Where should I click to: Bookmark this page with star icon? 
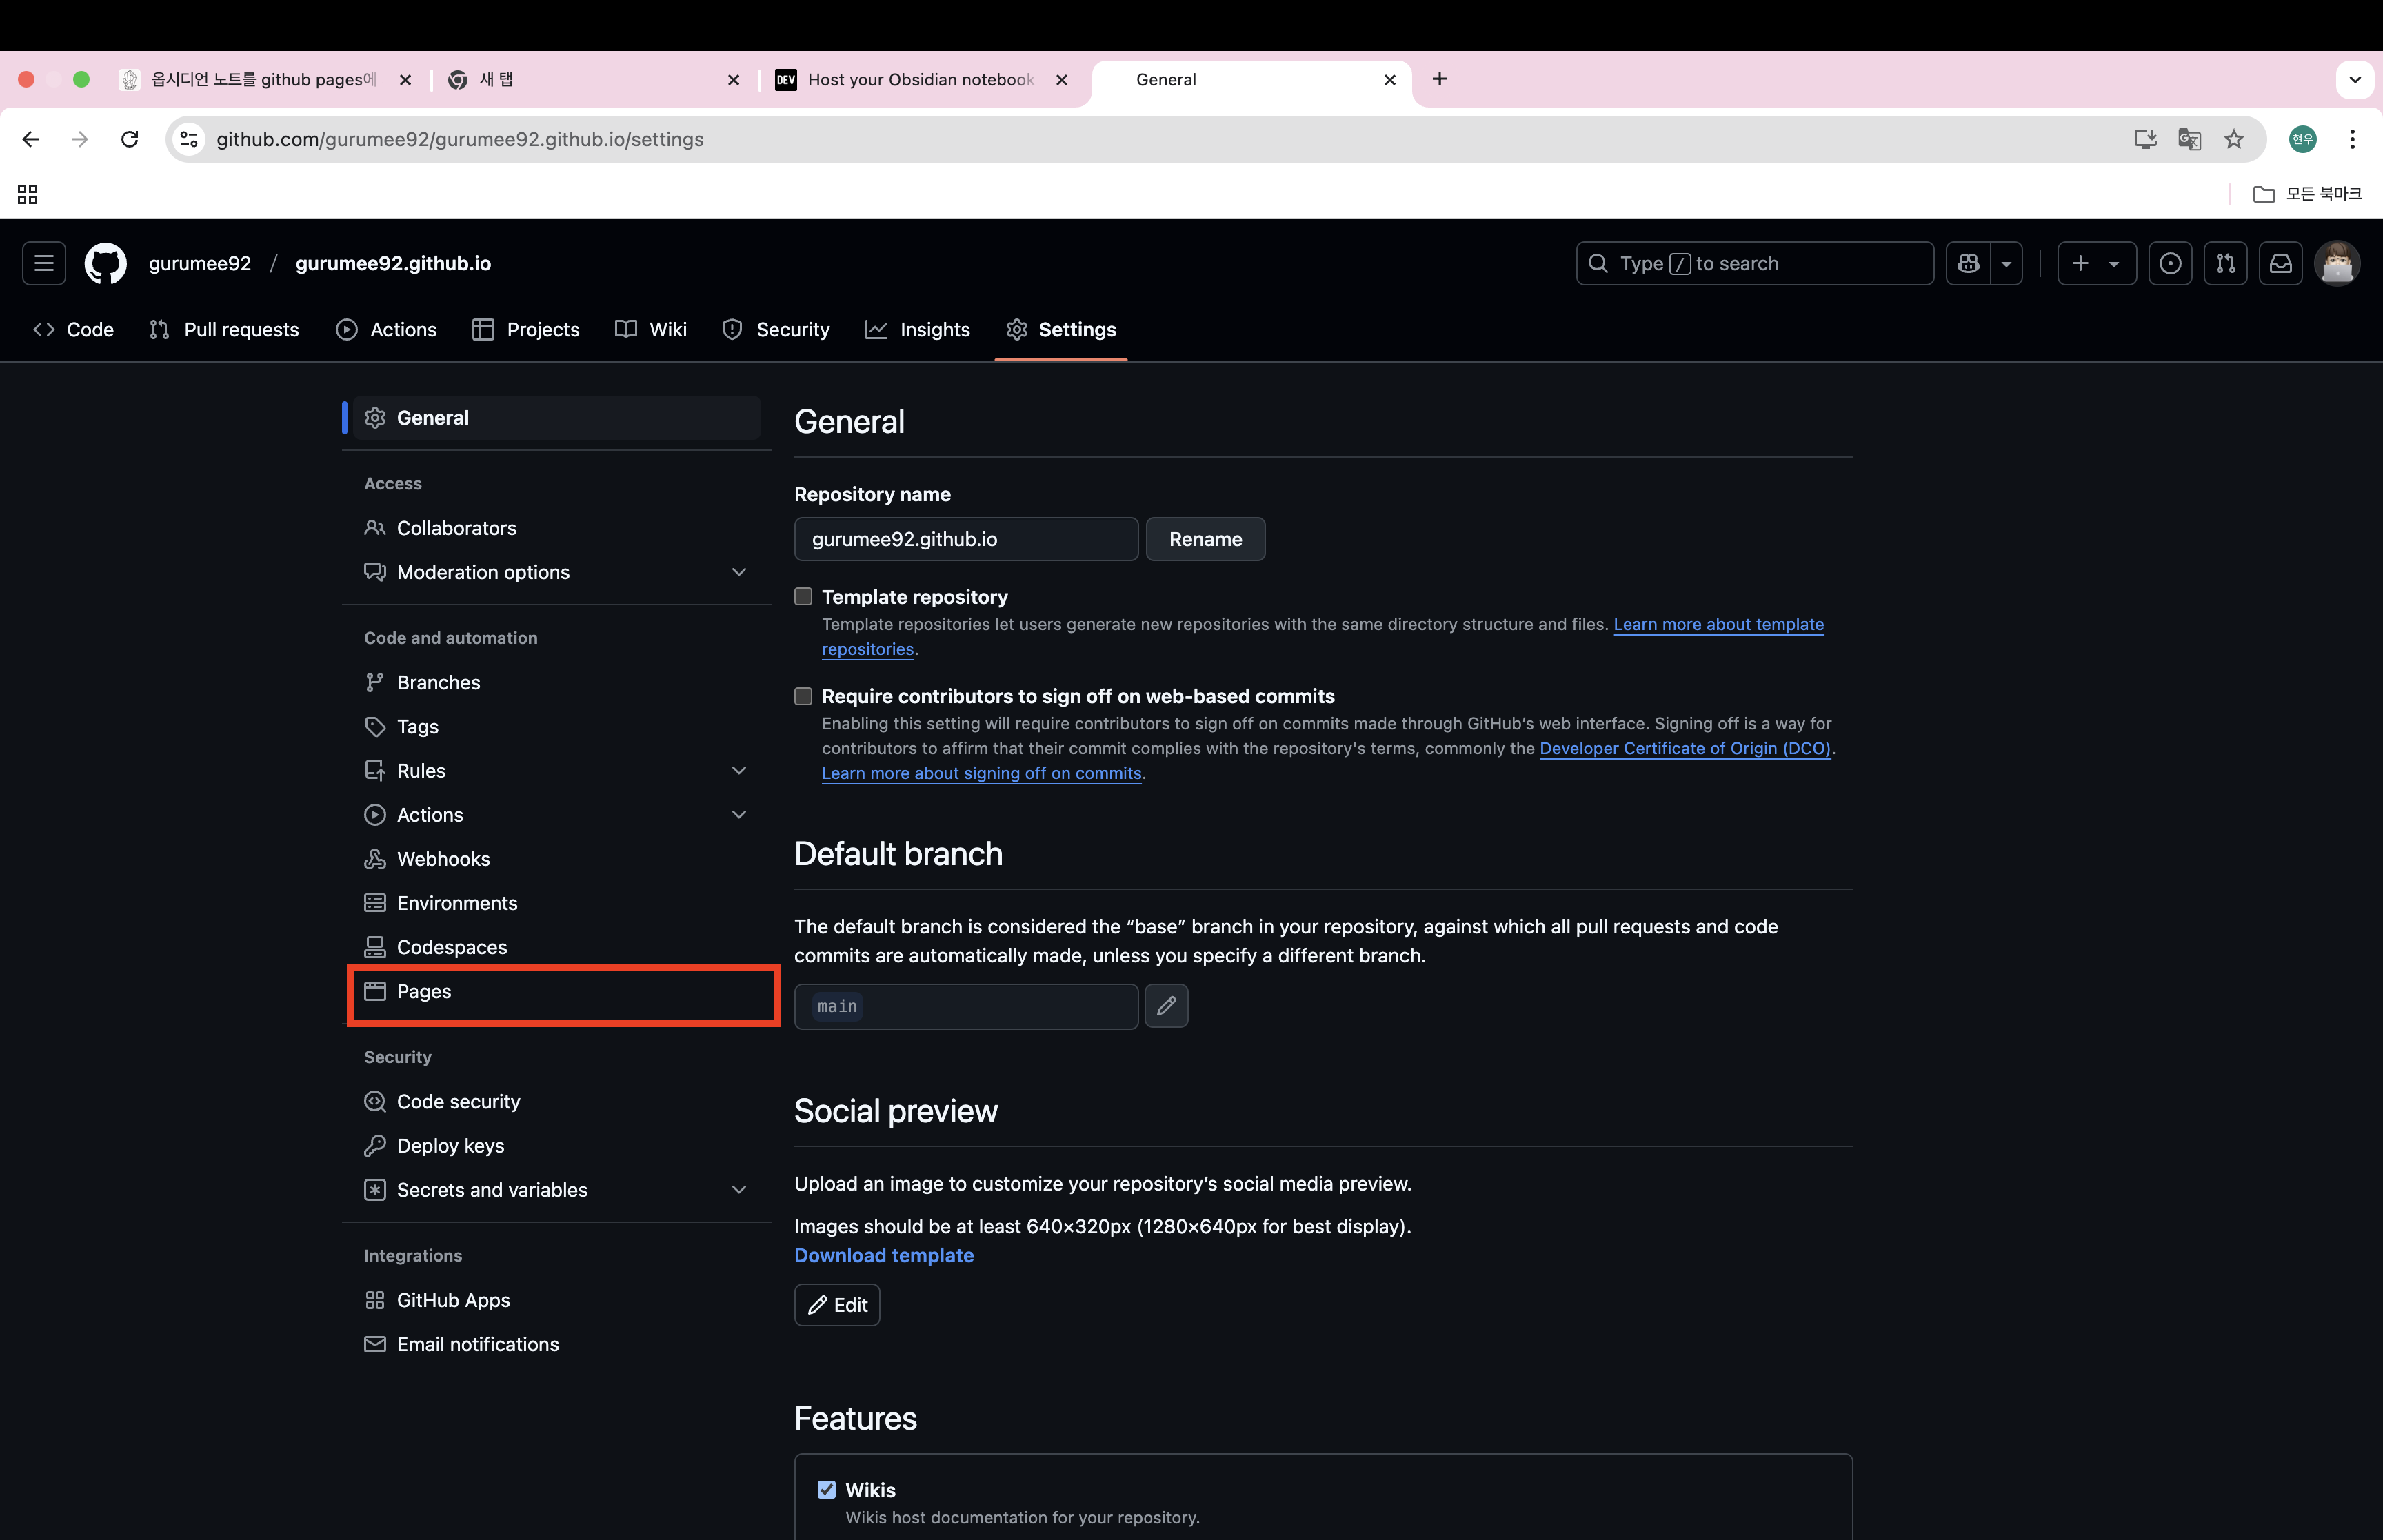point(2234,139)
